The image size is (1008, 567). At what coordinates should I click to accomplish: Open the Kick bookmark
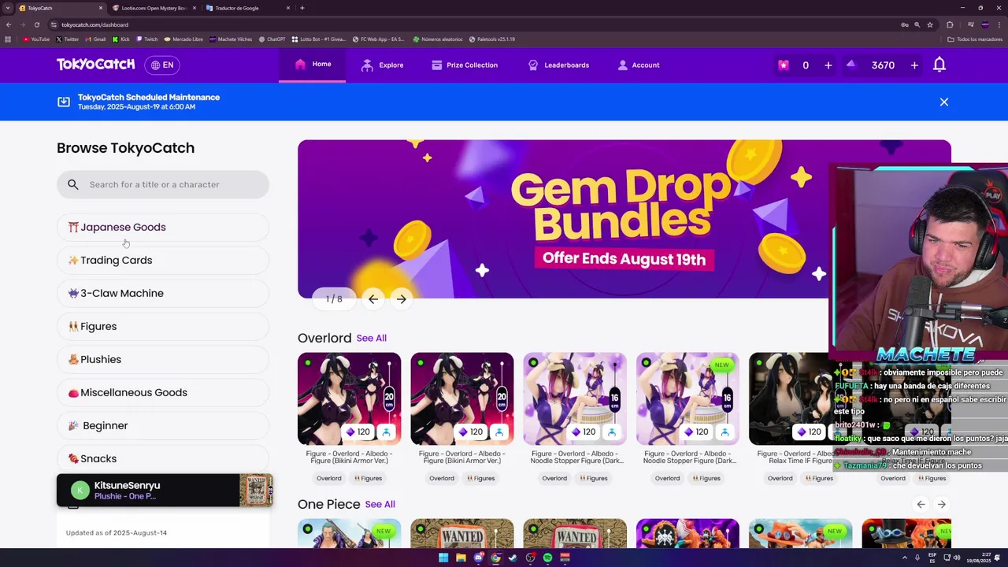click(x=120, y=39)
